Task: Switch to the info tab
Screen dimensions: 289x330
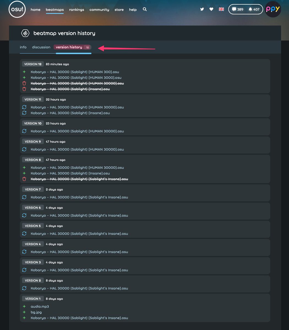Action: pyautogui.click(x=23, y=47)
